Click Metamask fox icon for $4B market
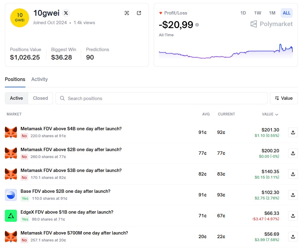The width and height of the screenshot is (303, 249). [x=11, y=132]
